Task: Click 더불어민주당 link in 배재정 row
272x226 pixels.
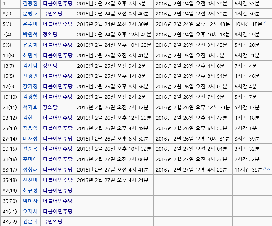Action: 58,138
